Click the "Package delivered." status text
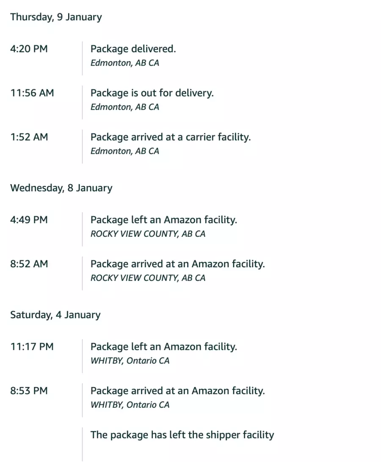The height and width of the screenshot is (462, 381). [x=133, y=49]
